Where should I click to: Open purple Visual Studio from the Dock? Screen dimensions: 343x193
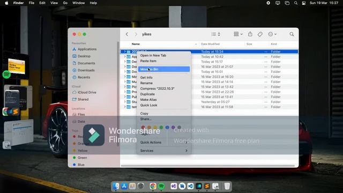(x=174, y=186)
